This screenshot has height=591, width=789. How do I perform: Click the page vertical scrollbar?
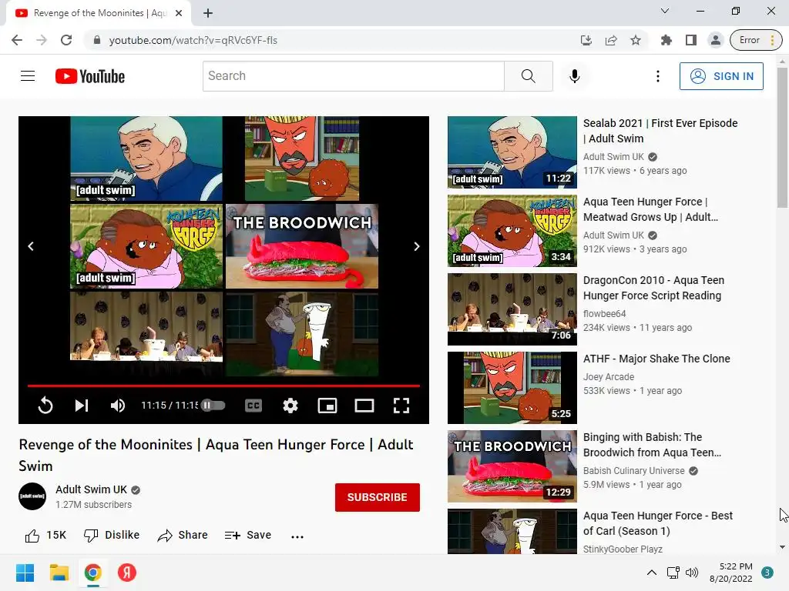point(782,137)
